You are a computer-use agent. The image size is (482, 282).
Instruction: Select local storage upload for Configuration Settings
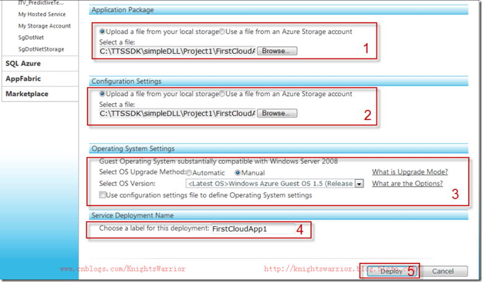coord(102,94)
